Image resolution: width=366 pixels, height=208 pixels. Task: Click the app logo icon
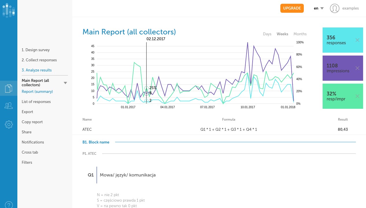pos(9,10)
